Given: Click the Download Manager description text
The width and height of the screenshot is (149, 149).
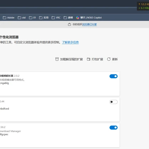Looking at the screenshot, I should coord(10,131).
